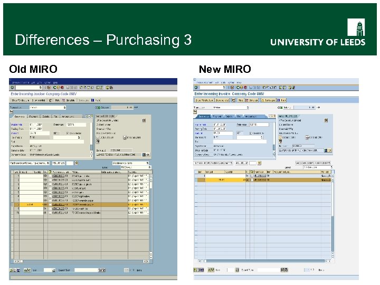
Task: Click yellow arrow execute icon beside PO number, Old MIRO
Action: pos(77,163)
